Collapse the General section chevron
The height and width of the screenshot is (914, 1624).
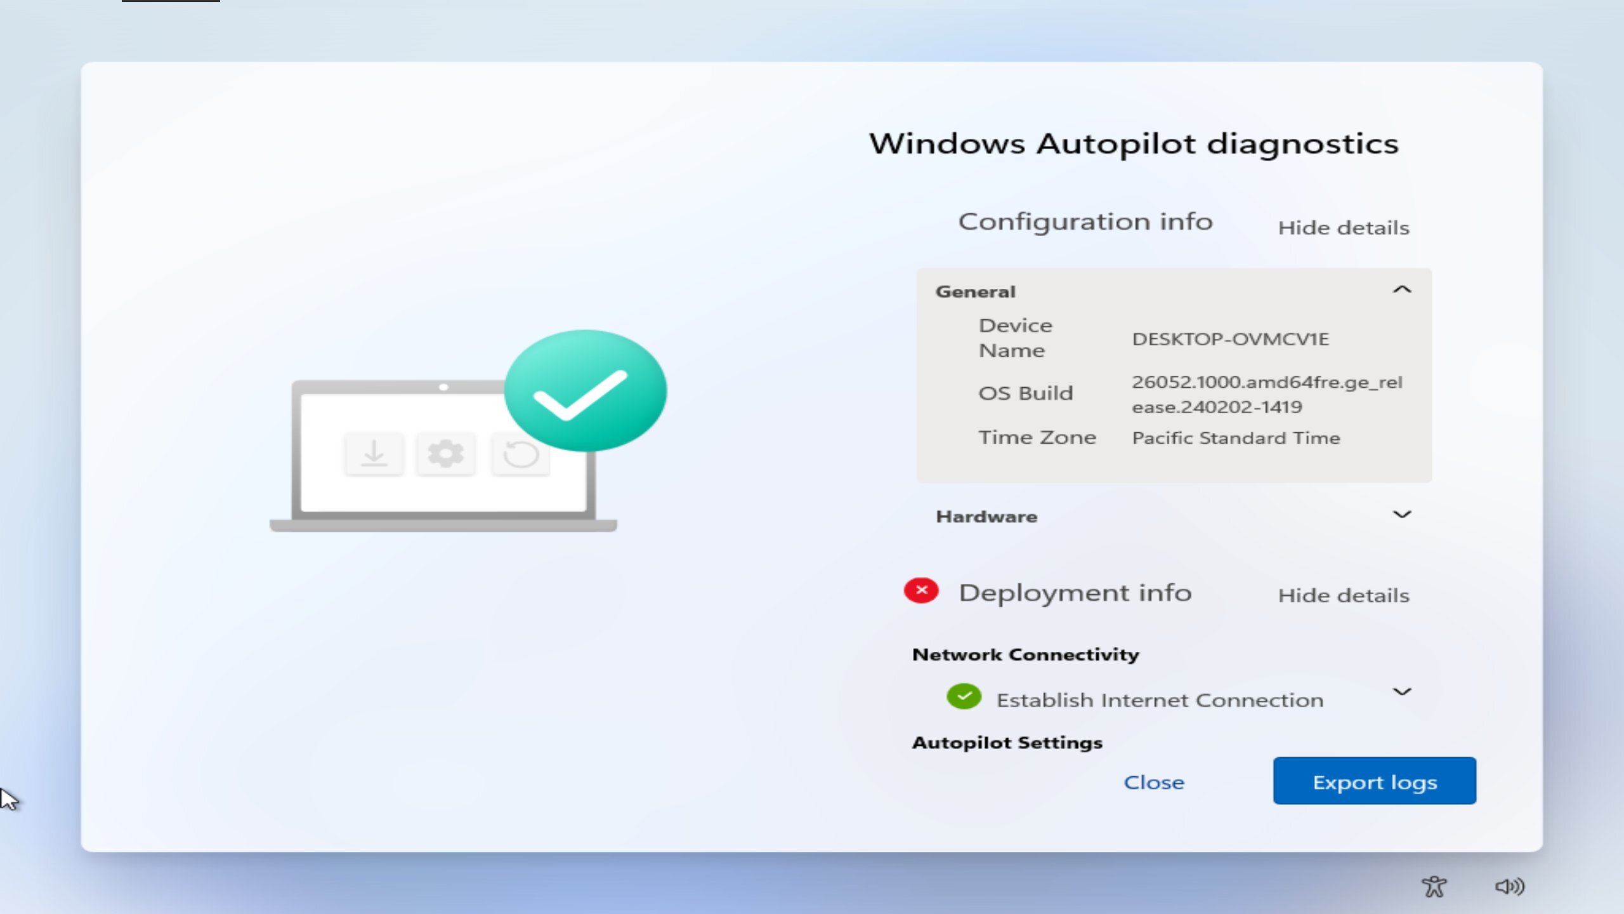1402,290
